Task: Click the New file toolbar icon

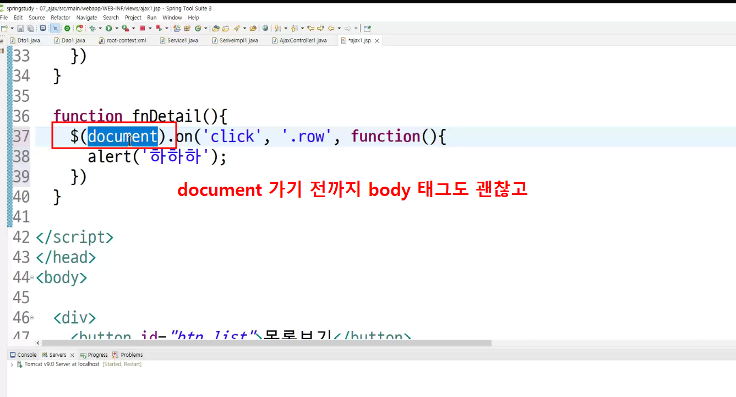Action: coord(4,28)
